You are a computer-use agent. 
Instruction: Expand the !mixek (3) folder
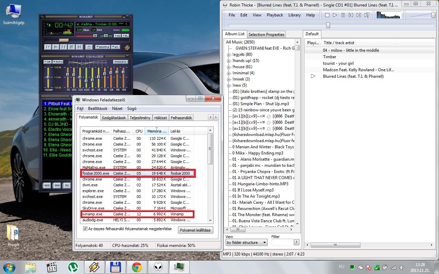point(229,79)
